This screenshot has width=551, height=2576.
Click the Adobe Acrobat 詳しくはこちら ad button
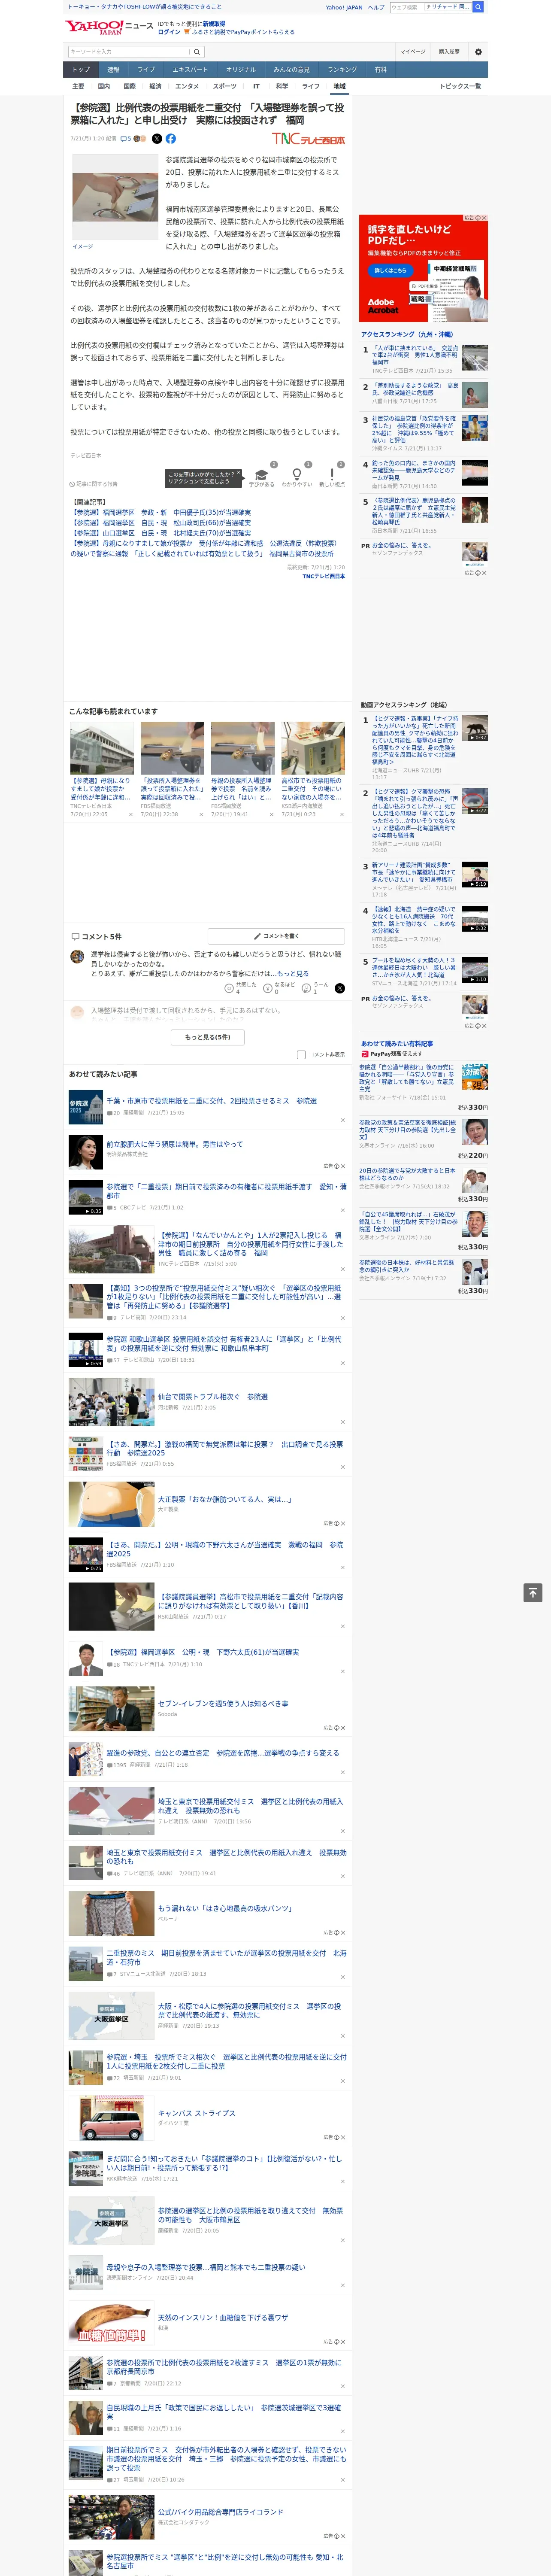pos(391,270)
